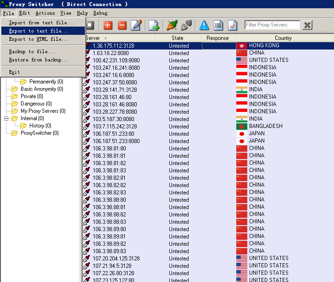Select the Internal (0) folder
The height and width of the screenshot is (282, 334).
[x=32, y=118]
